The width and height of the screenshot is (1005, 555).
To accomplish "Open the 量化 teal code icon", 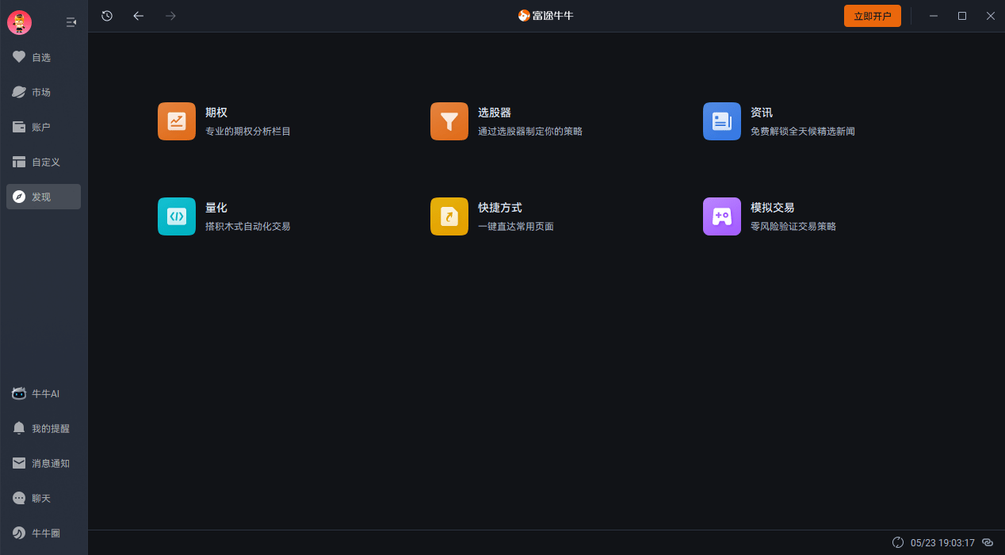I will tap(177, 216).
